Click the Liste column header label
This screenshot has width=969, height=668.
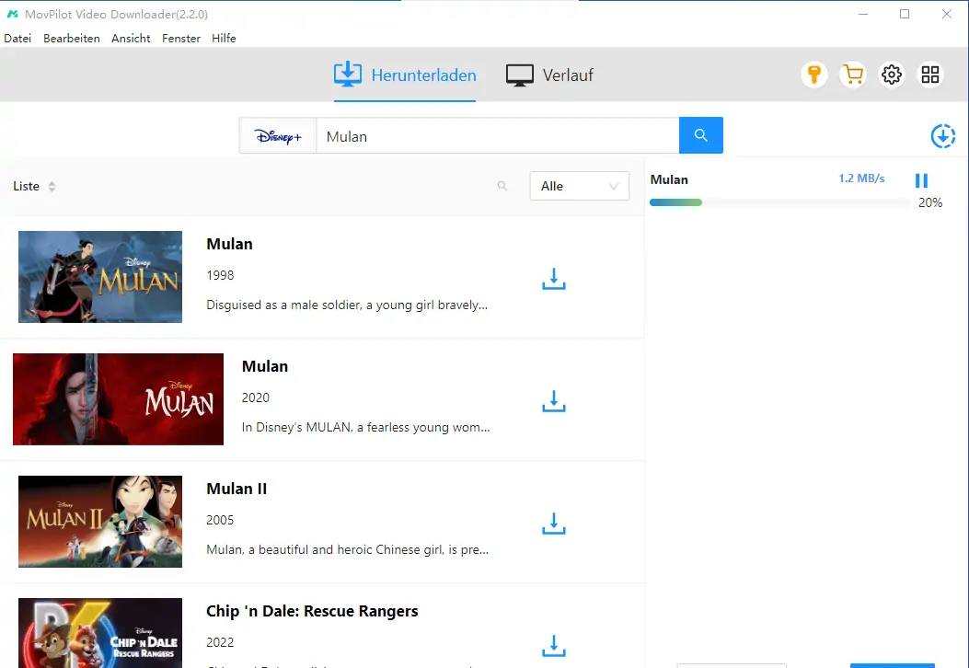click(x=26, y=186)
